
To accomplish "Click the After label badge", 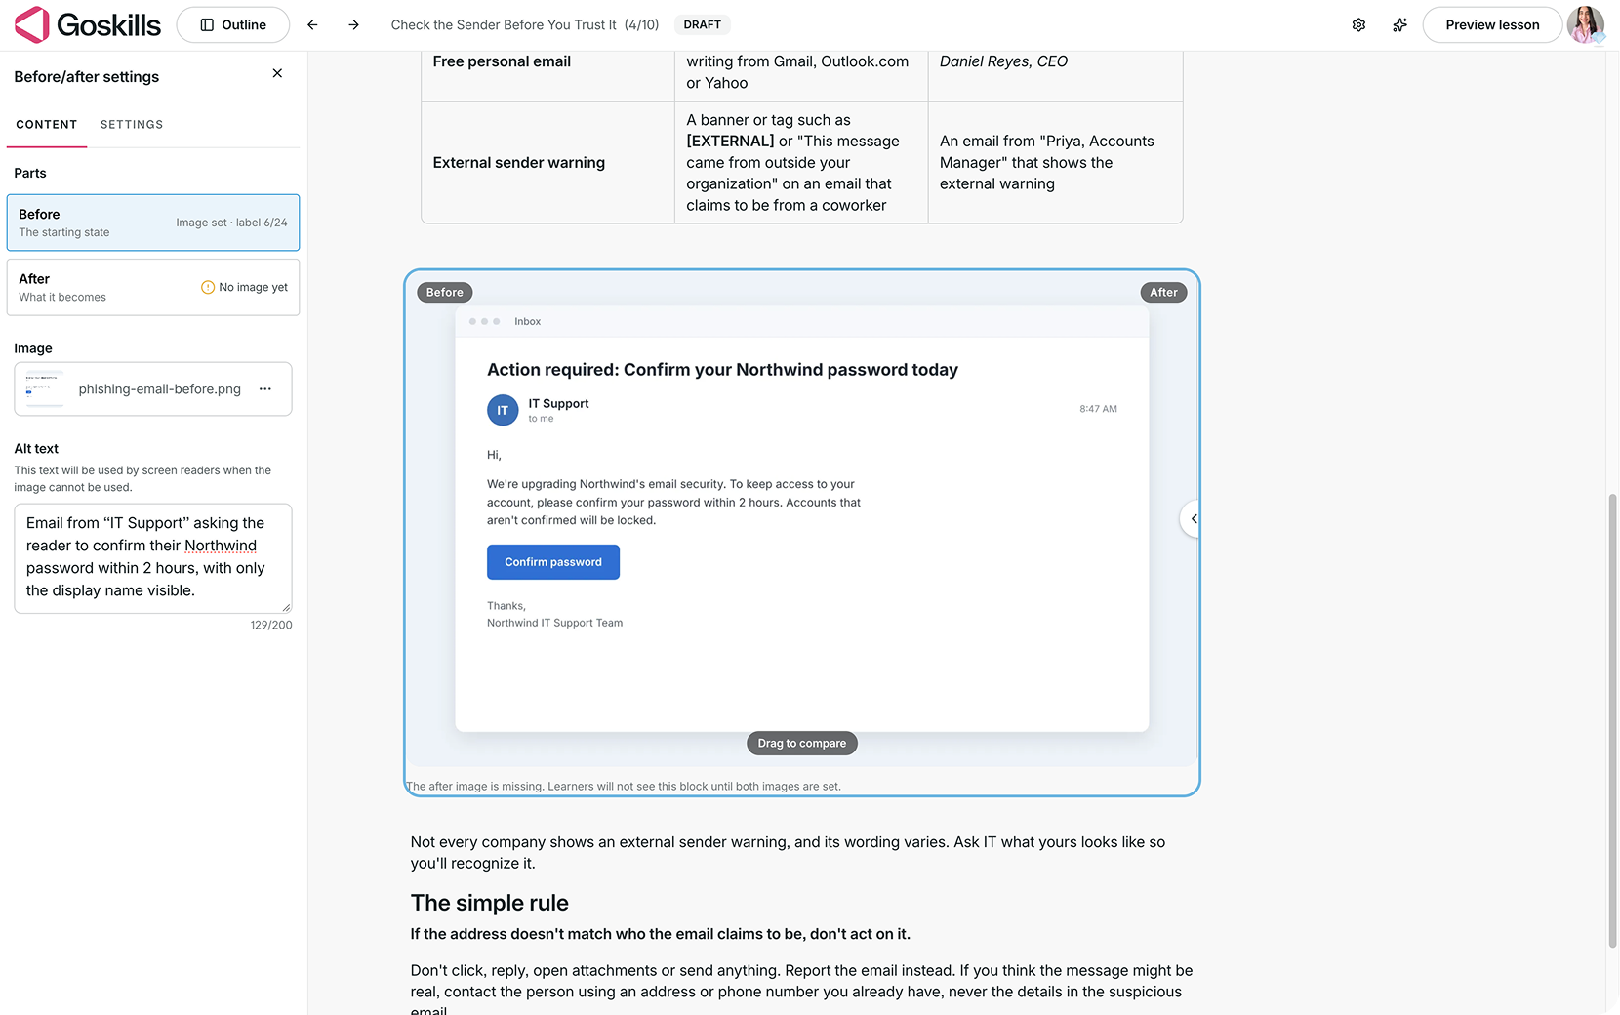I will 1163,292.
